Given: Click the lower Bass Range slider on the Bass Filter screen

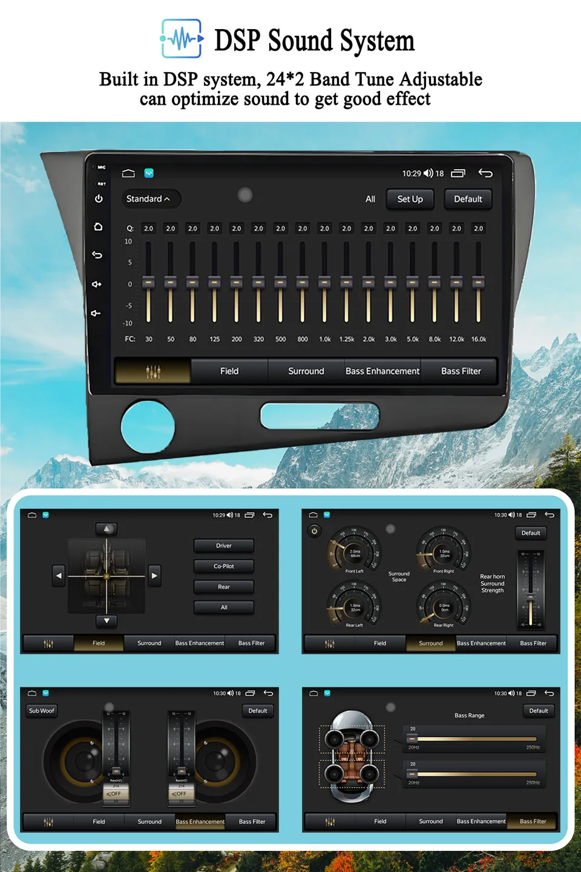Looking at the screenshot, I should tap(474, 774).
